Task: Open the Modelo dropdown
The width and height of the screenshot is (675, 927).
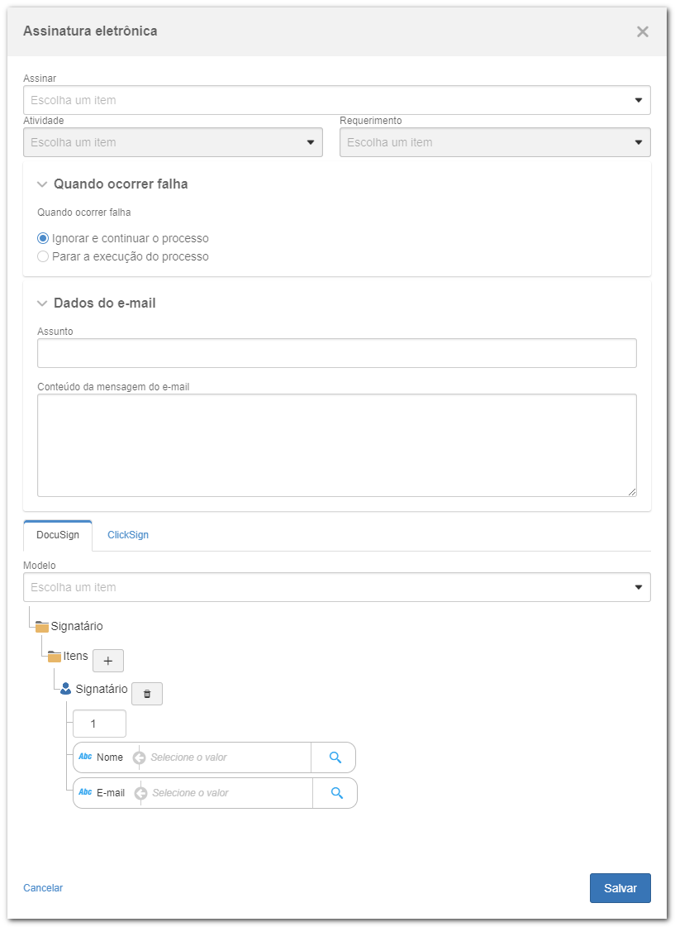Action: pos(336,587)
